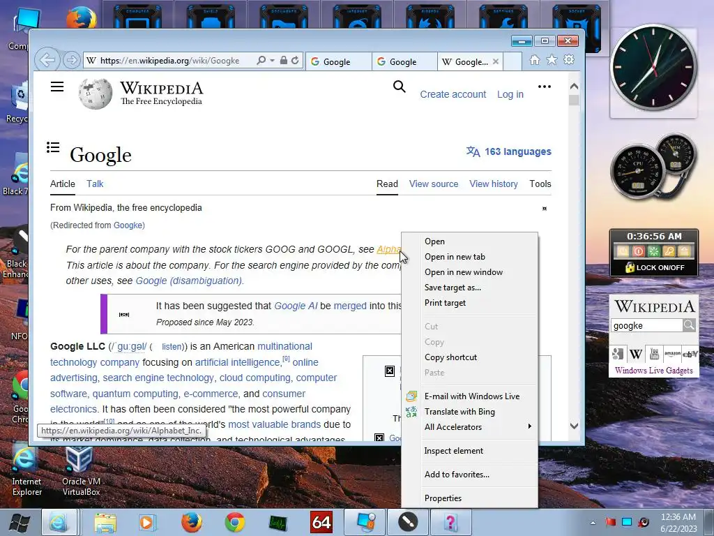Screen dimensions: 714x536
Task: Open the Tools dropdown on the article
Action: point(540,184)
